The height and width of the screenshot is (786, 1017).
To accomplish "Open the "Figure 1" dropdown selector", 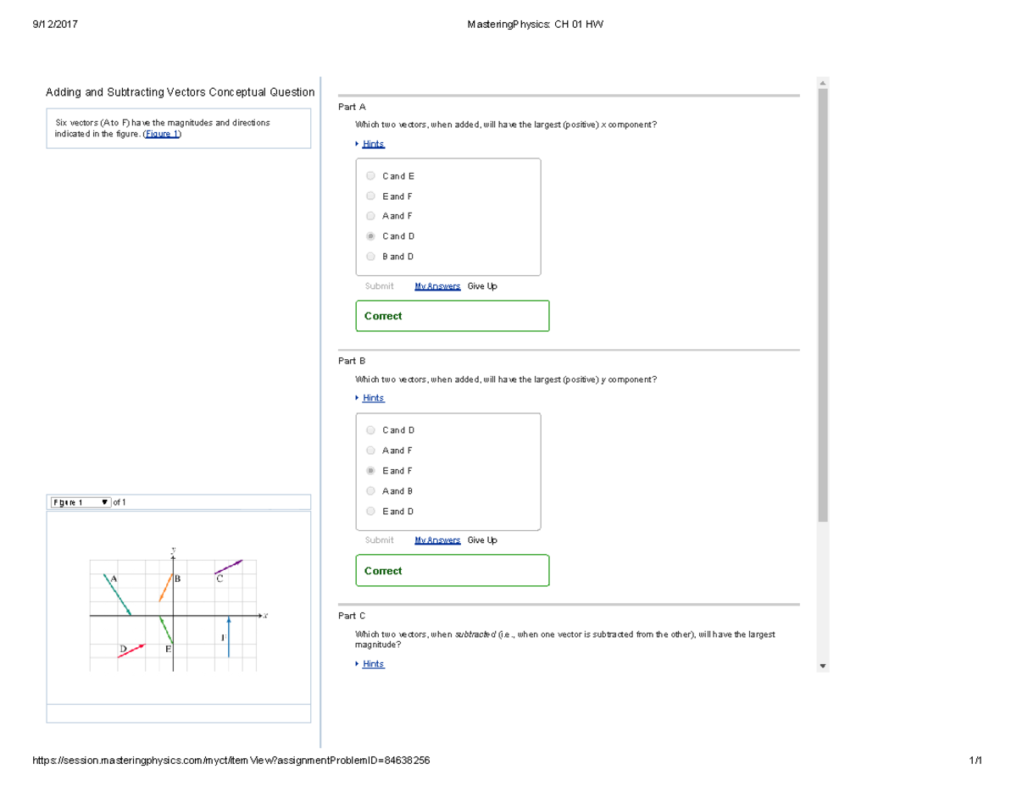I will click(81, 501).
